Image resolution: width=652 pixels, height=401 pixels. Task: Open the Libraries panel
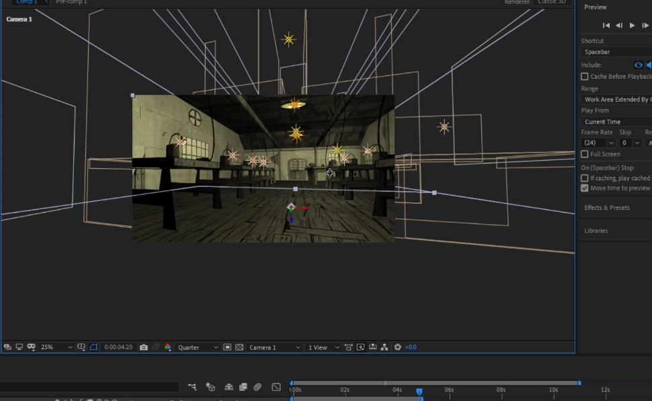[596, 231]
